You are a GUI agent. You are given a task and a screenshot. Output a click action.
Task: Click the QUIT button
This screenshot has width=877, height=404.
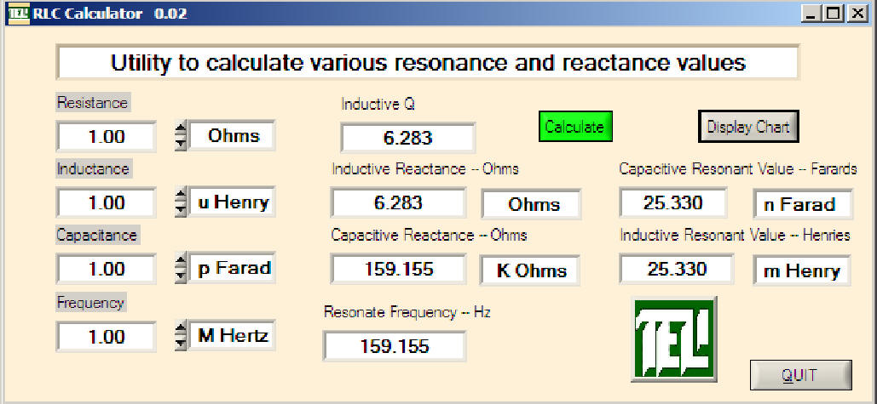799,375
